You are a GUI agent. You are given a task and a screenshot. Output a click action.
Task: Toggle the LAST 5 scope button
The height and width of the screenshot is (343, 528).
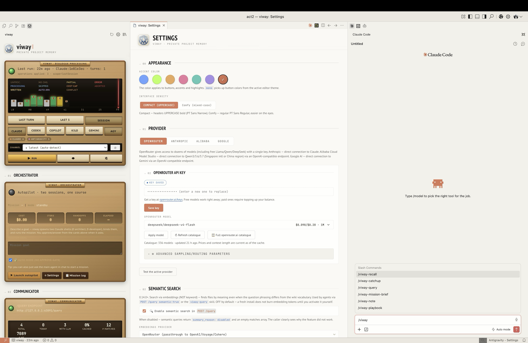[x=65, y=120]
